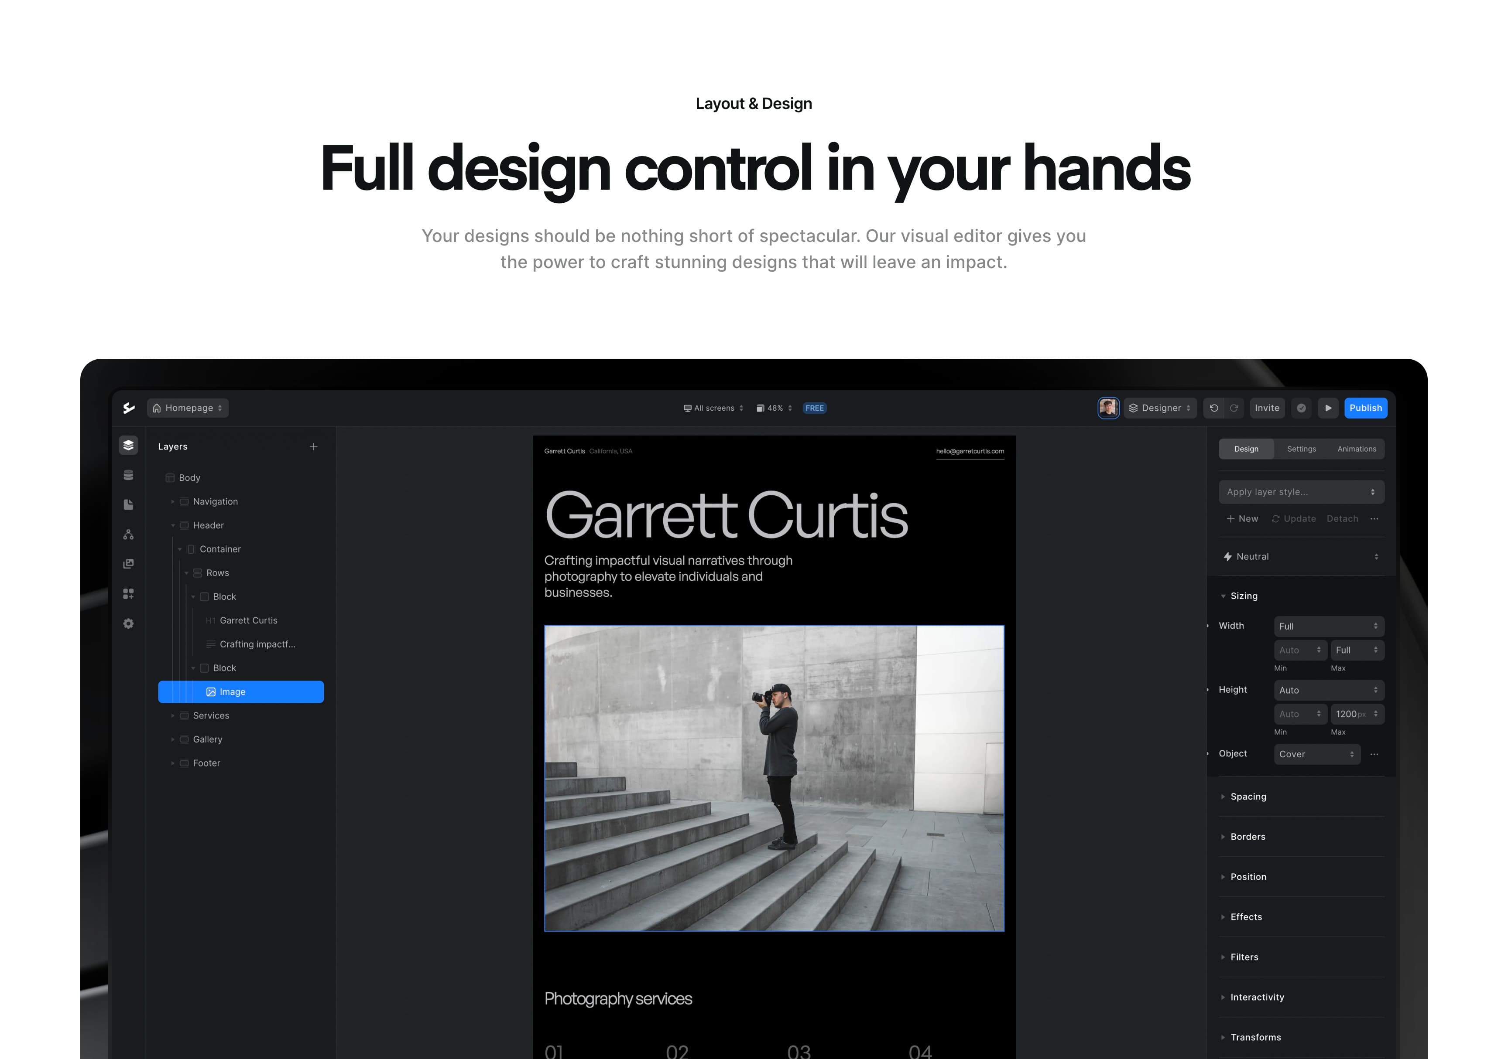Click the Undo arrow icon
This screenshot has width=1508, height=1059.
coord(1214,408)
